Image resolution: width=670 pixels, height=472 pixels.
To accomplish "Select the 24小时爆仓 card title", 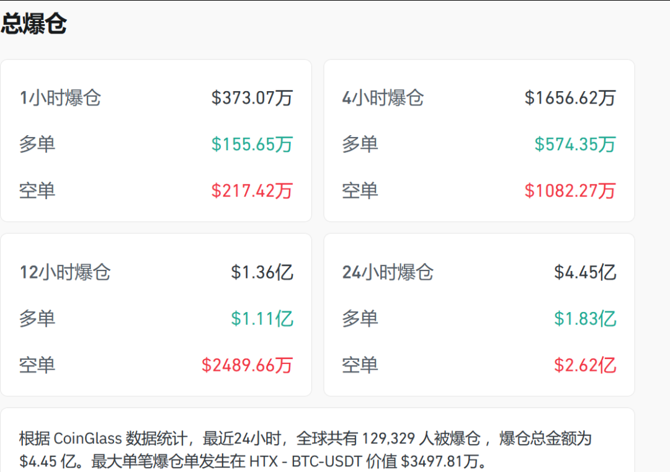I will pyautogui.click(x=388, y=272).
